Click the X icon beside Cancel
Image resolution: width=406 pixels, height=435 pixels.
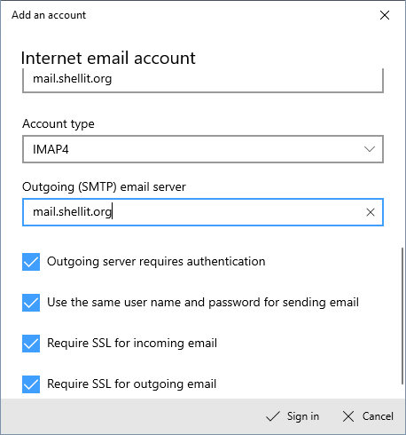[348, 416]
